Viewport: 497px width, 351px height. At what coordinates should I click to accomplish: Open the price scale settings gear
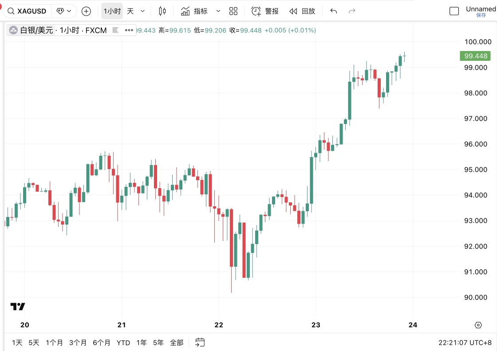point(478,325)
